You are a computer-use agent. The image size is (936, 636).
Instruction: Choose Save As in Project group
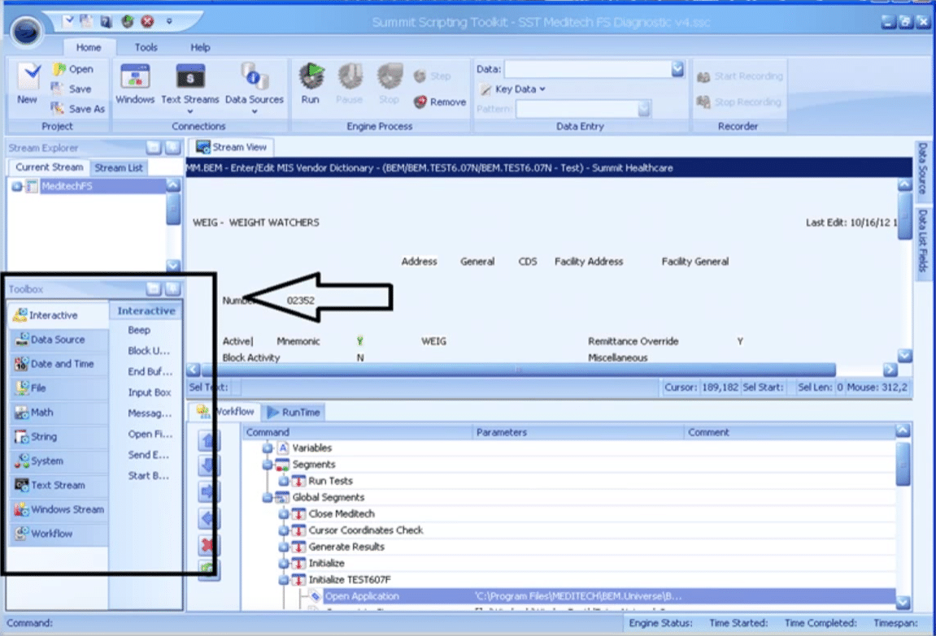78,109
